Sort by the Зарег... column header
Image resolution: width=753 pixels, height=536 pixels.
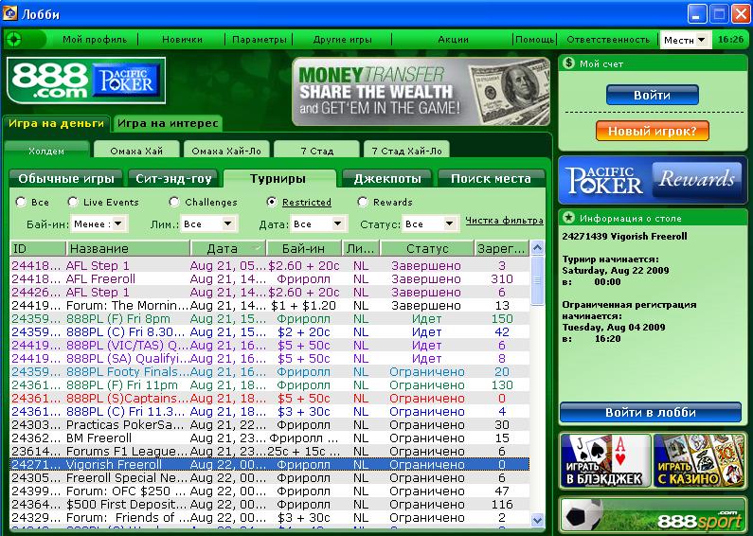(x=501, y=248)
